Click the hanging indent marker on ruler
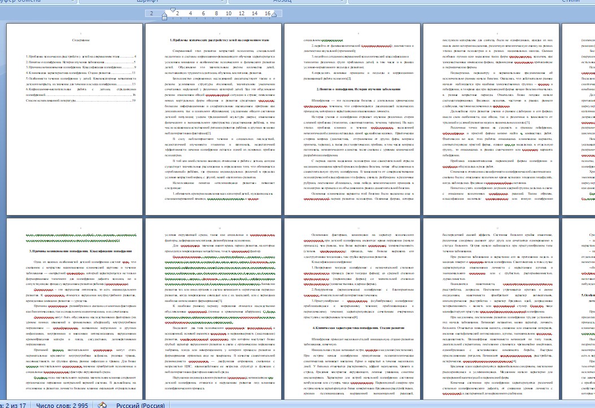Image resolution: width=595 pixels, height=408 pixels. point(164,15)
